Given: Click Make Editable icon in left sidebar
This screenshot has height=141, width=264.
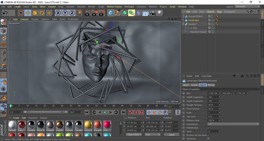Looking at the screenshot, I should pos(3,22).
